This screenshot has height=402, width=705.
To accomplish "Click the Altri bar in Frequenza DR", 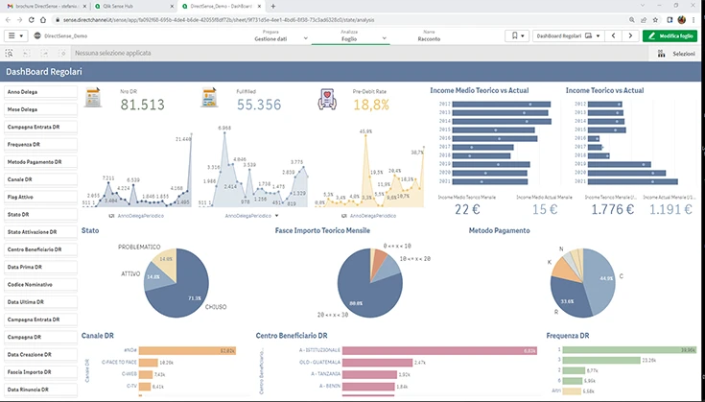I will 572,391.
